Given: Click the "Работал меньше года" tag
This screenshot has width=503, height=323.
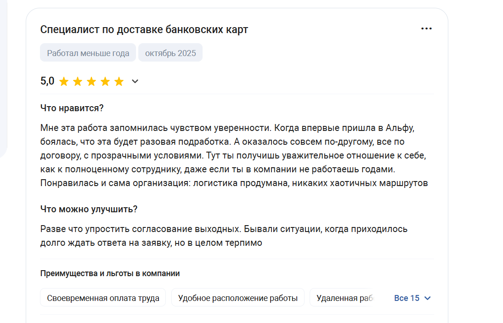Looking at the screenshot, I should [x=88, y=53].
